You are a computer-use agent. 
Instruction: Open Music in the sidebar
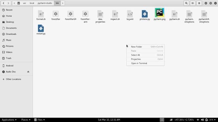point(16,40)
